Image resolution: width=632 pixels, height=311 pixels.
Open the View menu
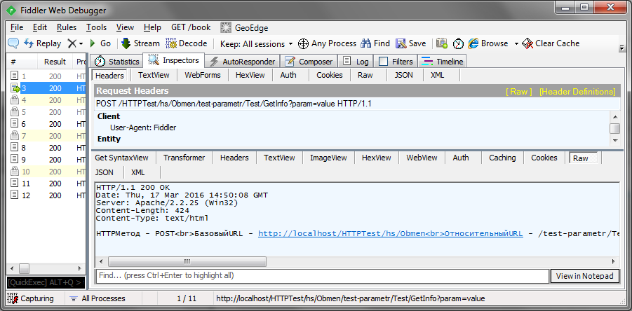[125, 27]
